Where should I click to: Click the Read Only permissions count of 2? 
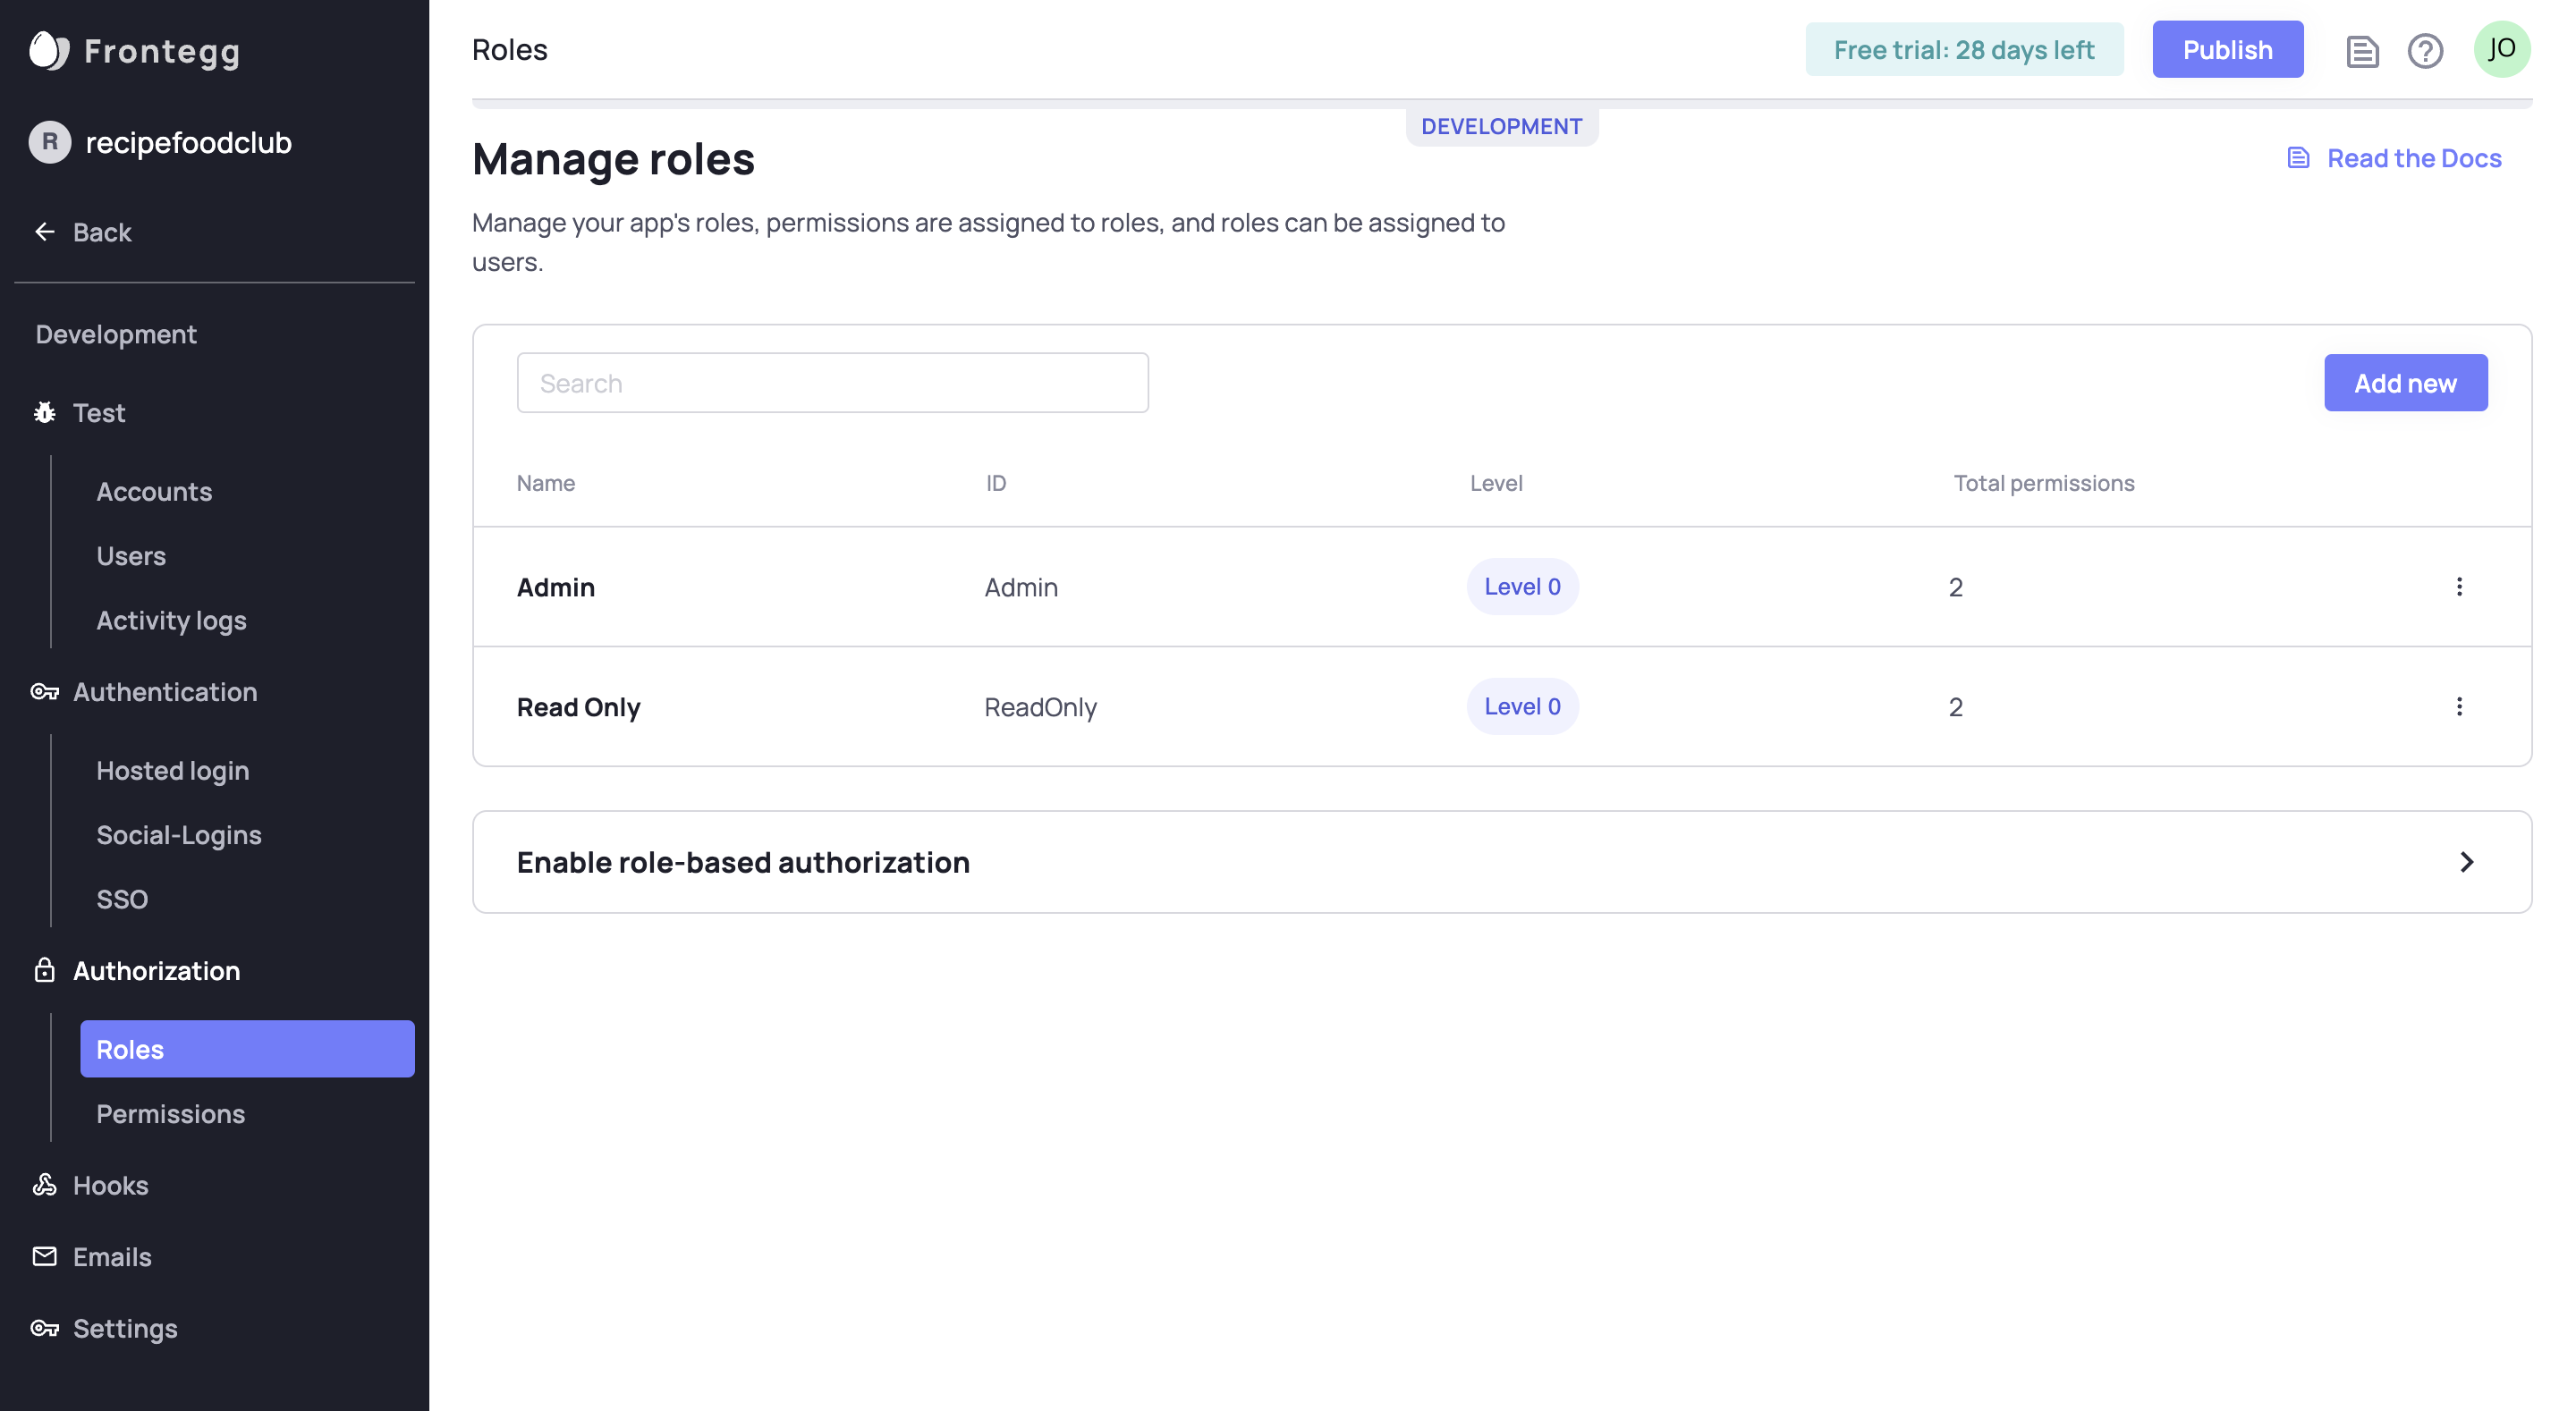click(x=1956, y=707)
